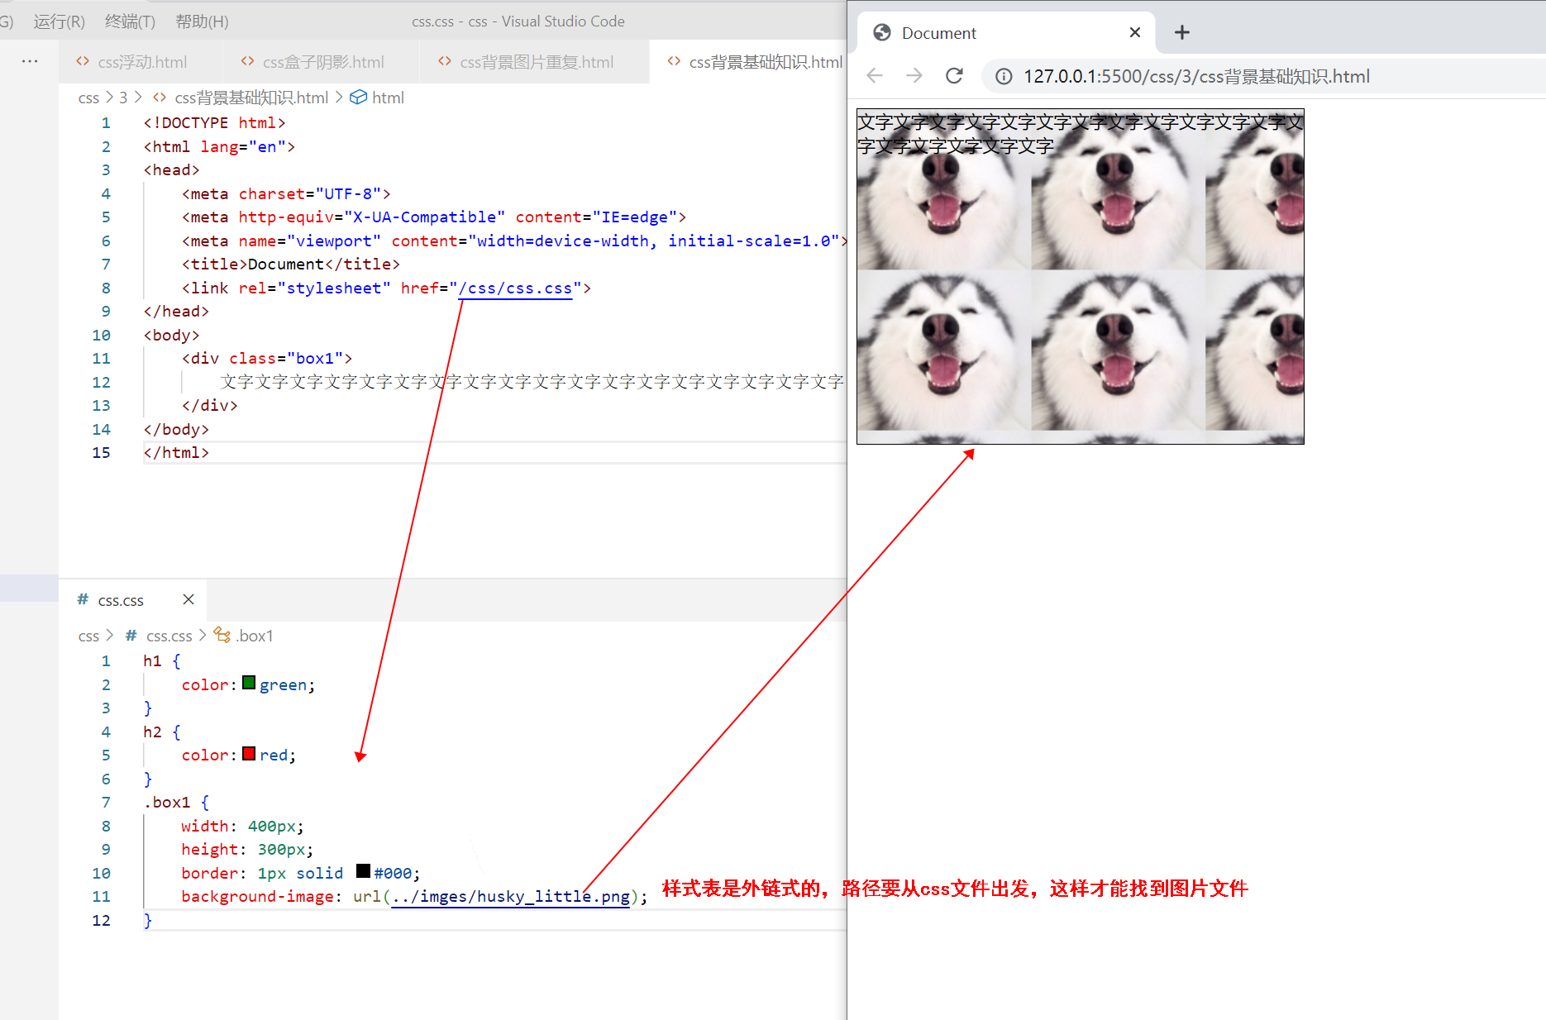Expand the breadcrumb chevron after folder 3

[x=138, y=98]
